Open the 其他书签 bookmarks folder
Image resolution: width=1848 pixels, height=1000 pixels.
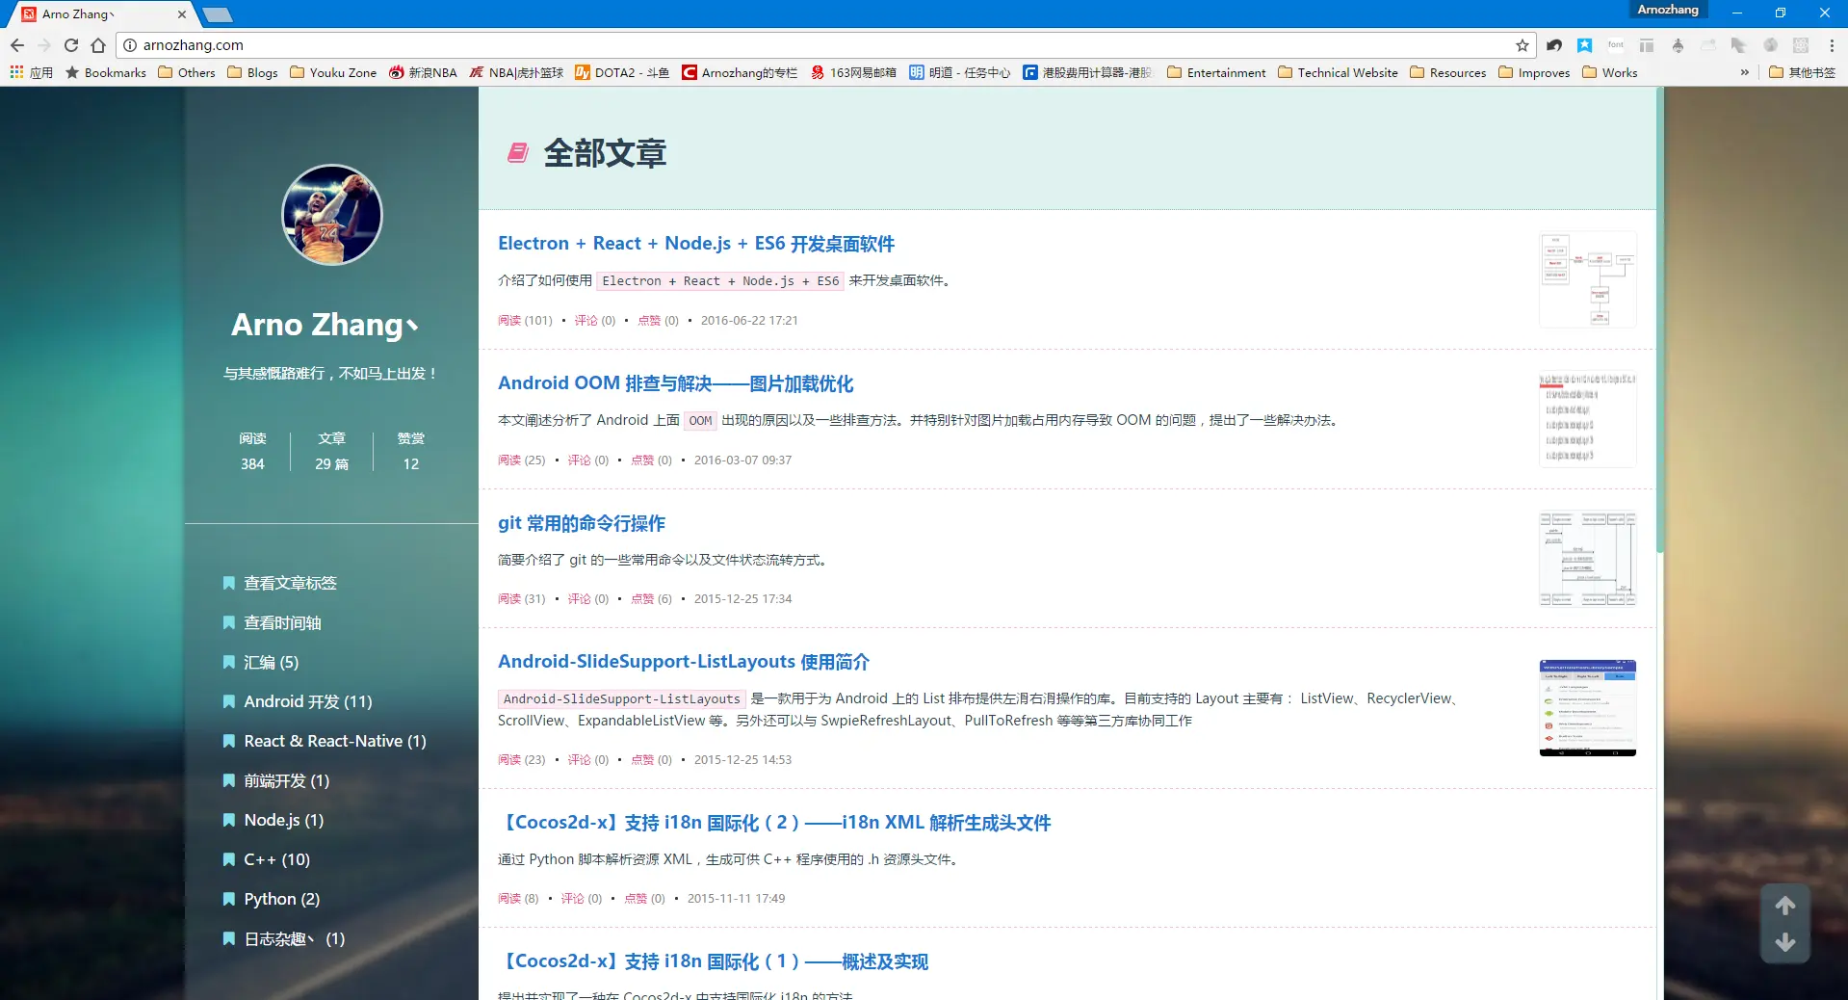pos(1802,72)
